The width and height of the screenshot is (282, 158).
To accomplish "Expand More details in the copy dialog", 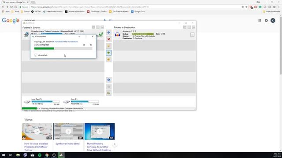I will click(x=41, y=55).
